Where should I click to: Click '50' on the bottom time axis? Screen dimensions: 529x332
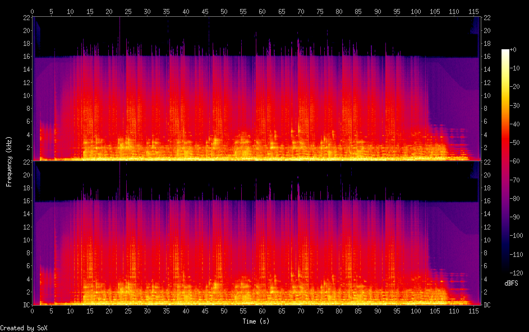(224, 311)
